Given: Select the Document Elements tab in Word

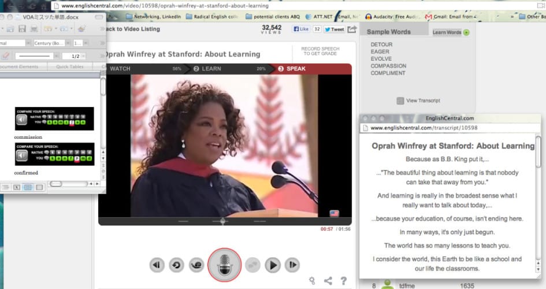Looking at the screenshot, I should click(x=20, y=66).
